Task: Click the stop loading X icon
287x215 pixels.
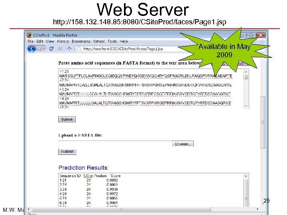Action: tap(60, 49)
